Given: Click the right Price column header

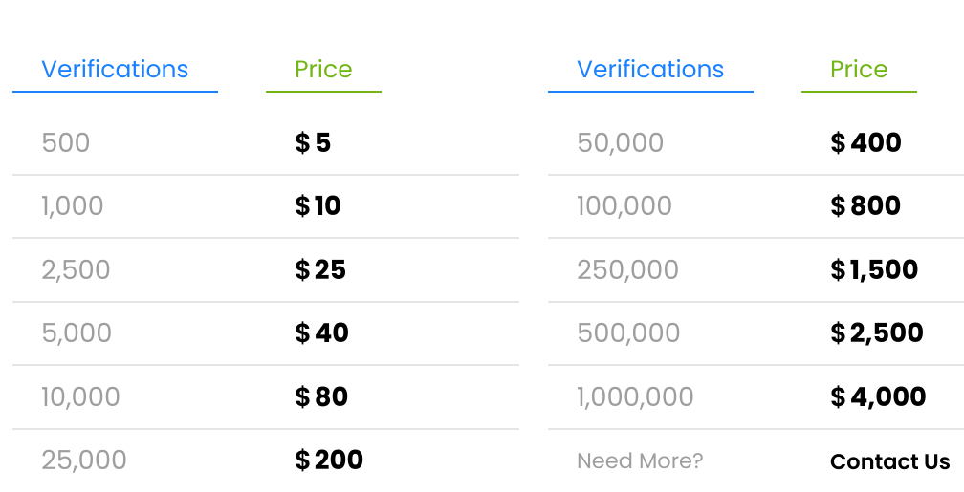Looking at the screenshot, I should click(859, 70).
